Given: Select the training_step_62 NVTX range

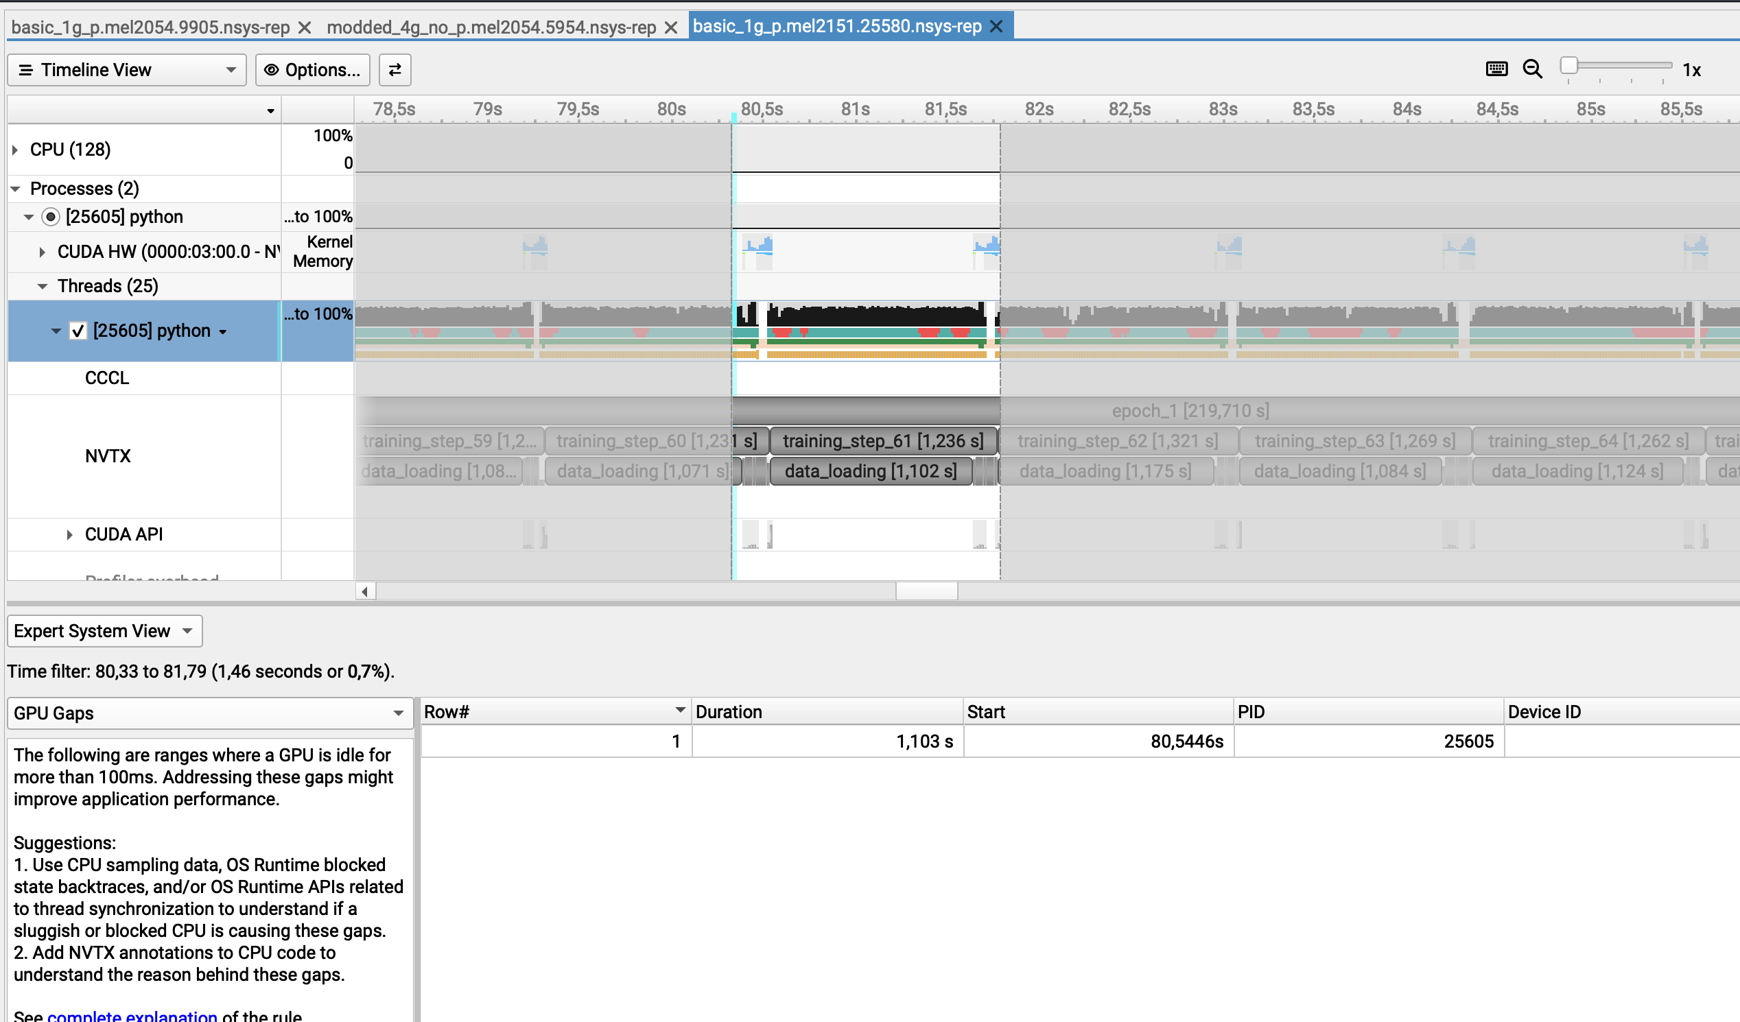Looking at the screenshot, I should (x=1117, y=441).
